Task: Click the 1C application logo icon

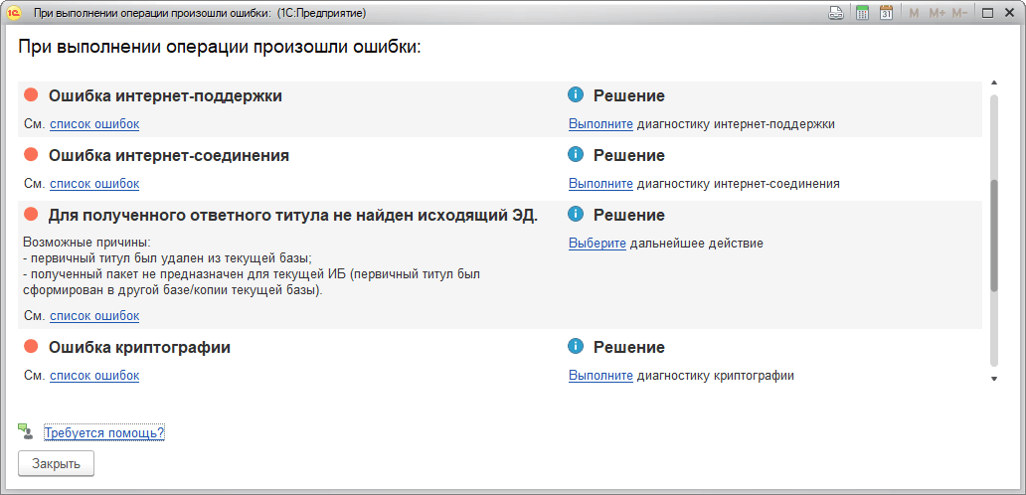Action: point(15,13)
